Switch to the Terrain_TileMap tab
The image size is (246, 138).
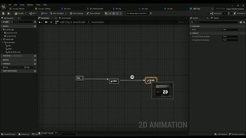pos(43,9)
